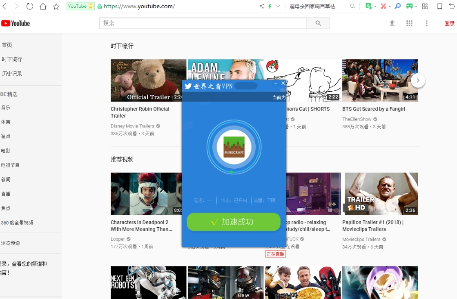Image resolution: width=457 pixels, height=299 pixels.
Task: Click 浏览频道 in the sidebar
Action: click(x=10, y=243)
